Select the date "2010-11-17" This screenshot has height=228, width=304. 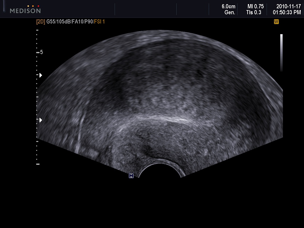289,7
